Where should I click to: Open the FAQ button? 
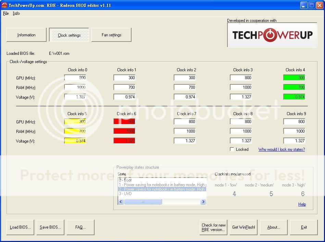click(80, 227)
